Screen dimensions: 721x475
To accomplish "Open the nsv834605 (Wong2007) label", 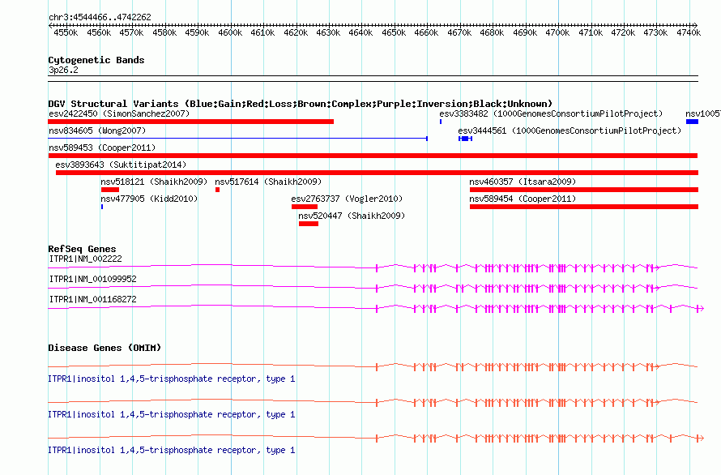I will click(x=97, y=131).
